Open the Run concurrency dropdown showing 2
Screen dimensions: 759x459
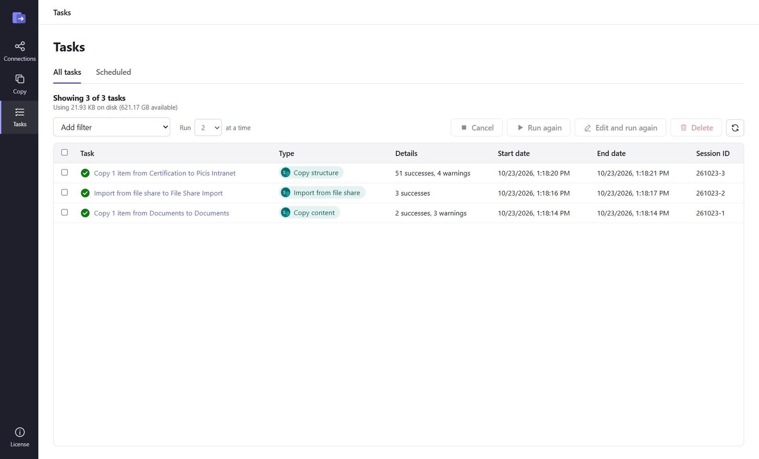coord(208,127)
